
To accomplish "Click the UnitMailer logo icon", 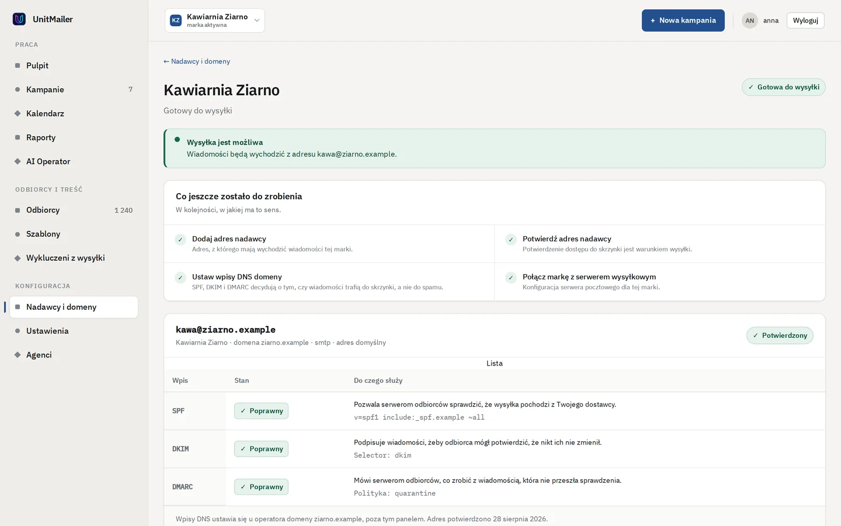I will pyautogui.click(x=19, y=19).
